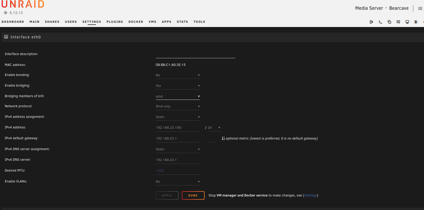Expand the Bridging members of br0 dropdown
The image size is (424, 210).
pos(178,96)
